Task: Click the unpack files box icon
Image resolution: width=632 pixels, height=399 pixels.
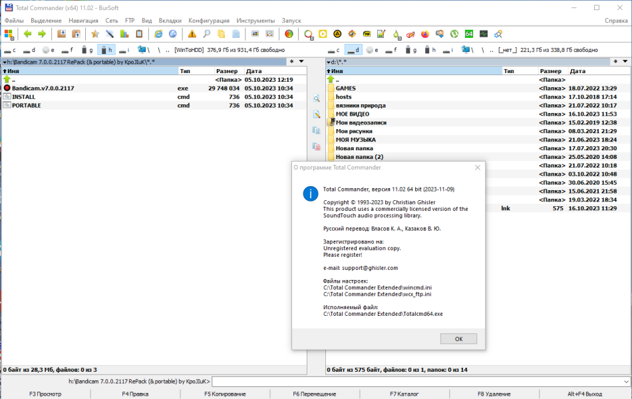Action: (x=76, y=35)
